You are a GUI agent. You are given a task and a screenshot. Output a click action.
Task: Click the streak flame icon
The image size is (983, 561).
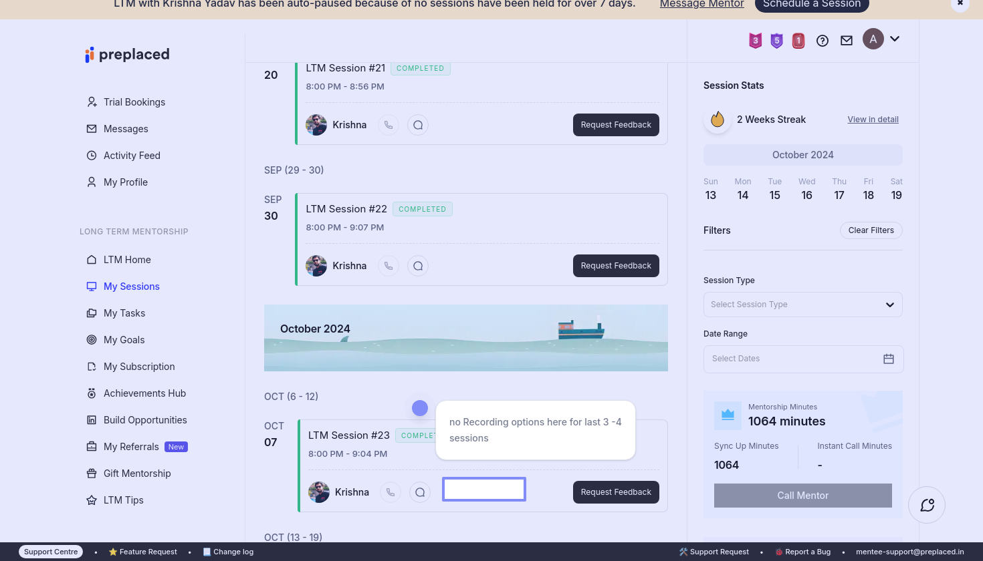[718, 120]
